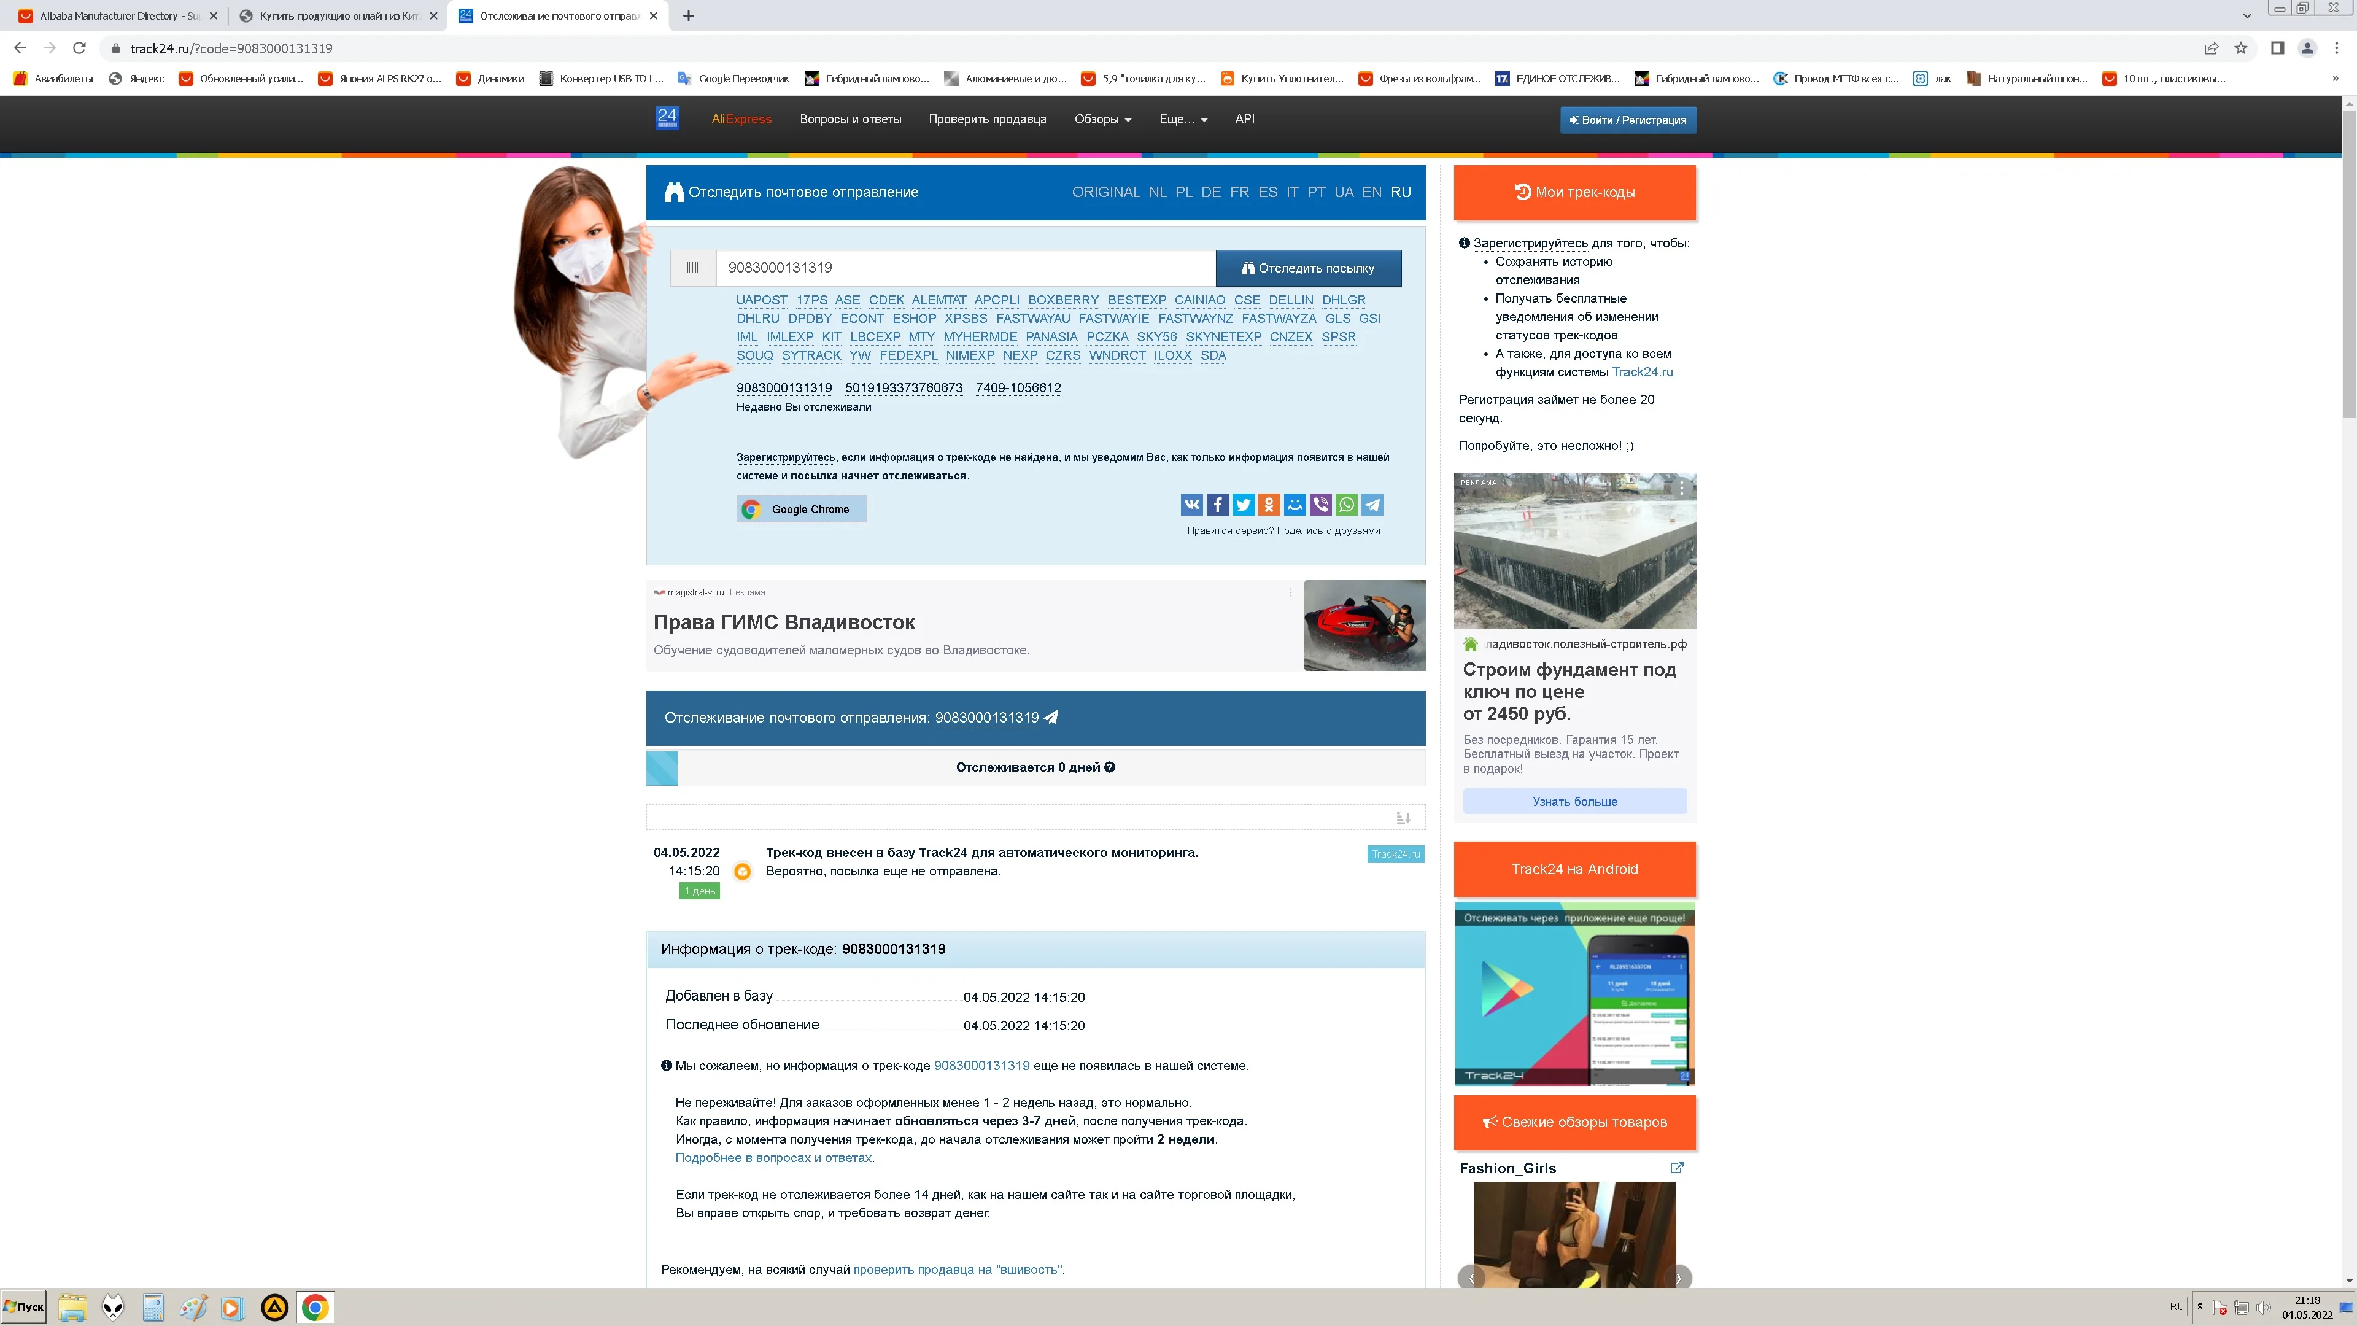Click the barcode icon beside tracking input
This screenshot has width=2357, height=1326.
pos(694,267)
